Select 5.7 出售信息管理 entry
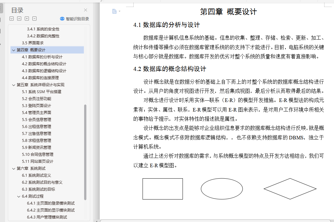This screenshot has width=334, height=222. tap(37, 134)
